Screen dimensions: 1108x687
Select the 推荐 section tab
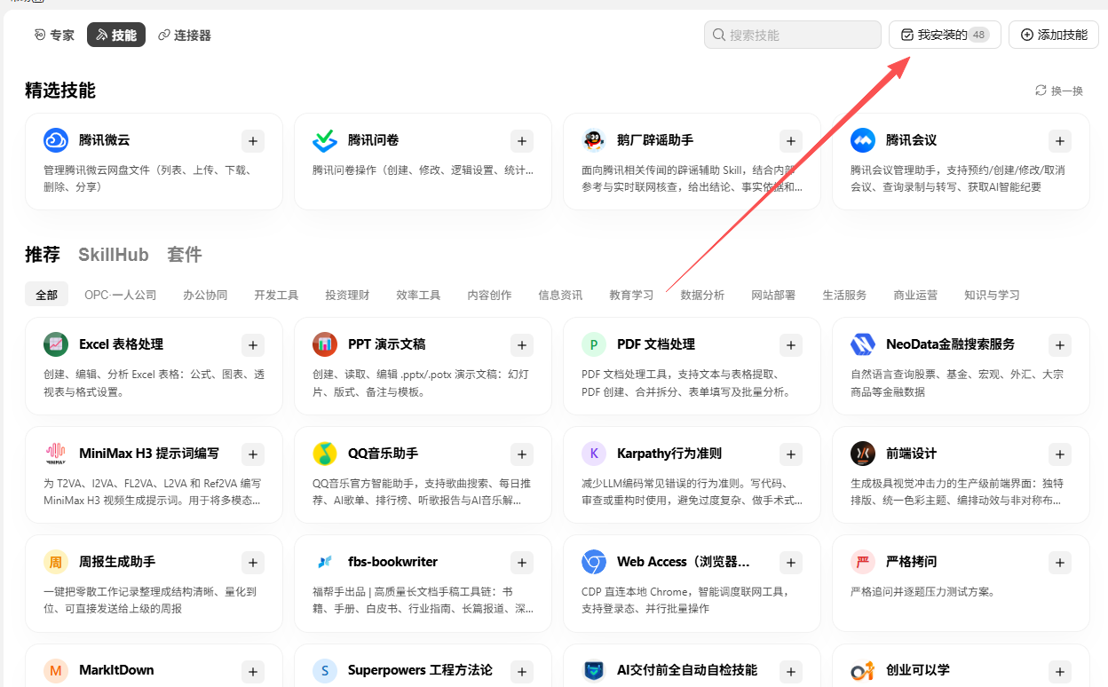click(x=43, y=255)
